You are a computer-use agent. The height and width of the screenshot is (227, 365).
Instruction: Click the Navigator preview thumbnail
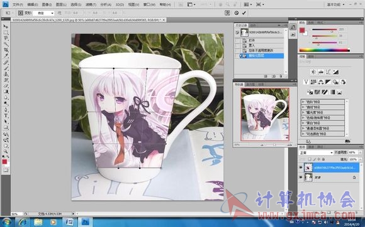click(265, 114)
